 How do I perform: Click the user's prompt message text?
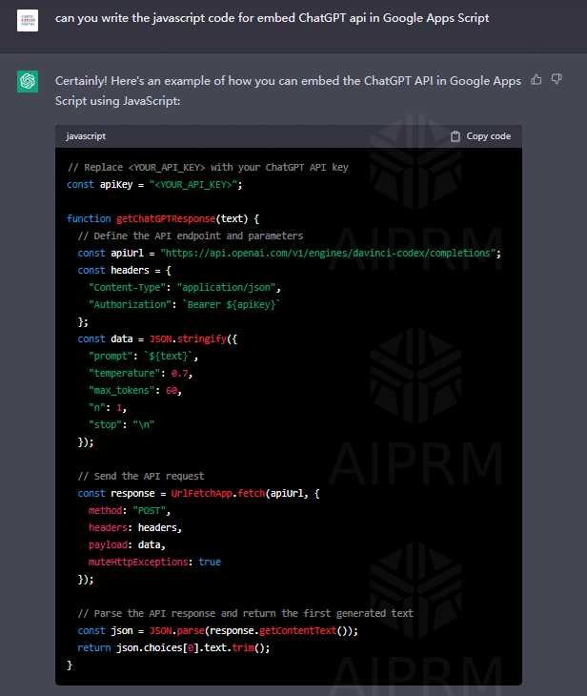(272, 18)
